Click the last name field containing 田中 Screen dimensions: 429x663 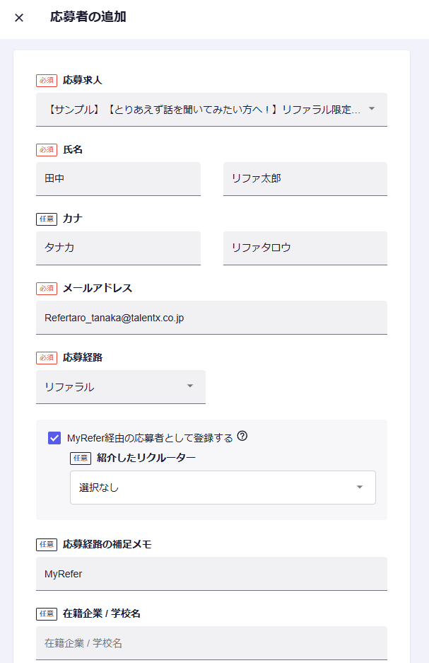[x=118, y=178]
